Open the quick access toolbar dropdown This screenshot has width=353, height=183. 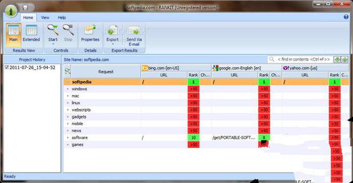pos(37,7)
